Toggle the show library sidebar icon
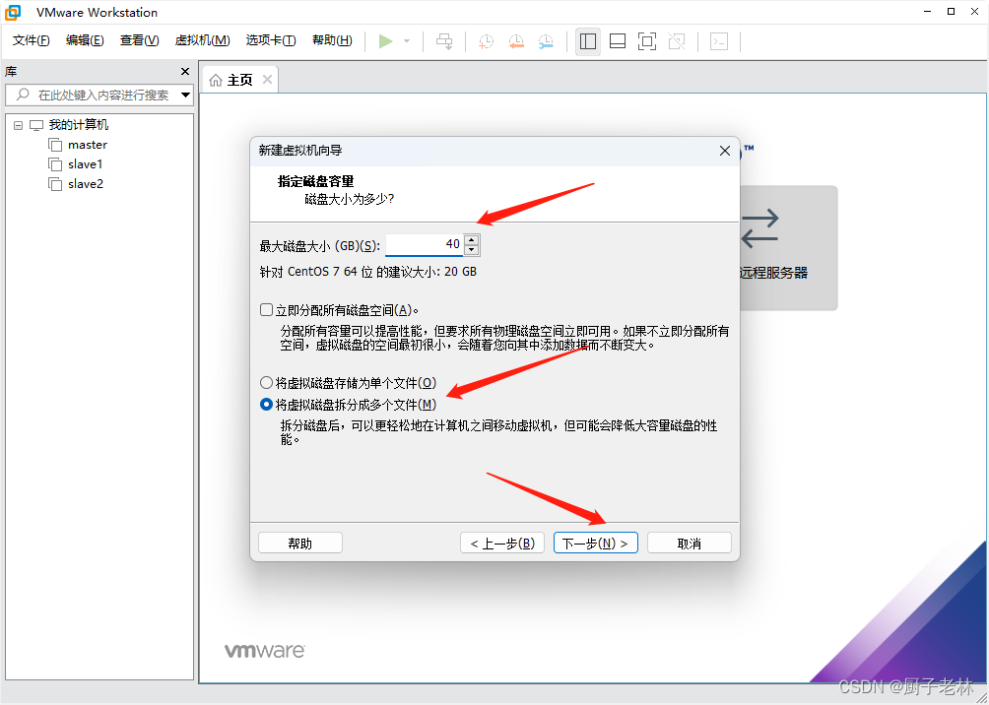The image size is (989, 705). click(x=588, y=41)
